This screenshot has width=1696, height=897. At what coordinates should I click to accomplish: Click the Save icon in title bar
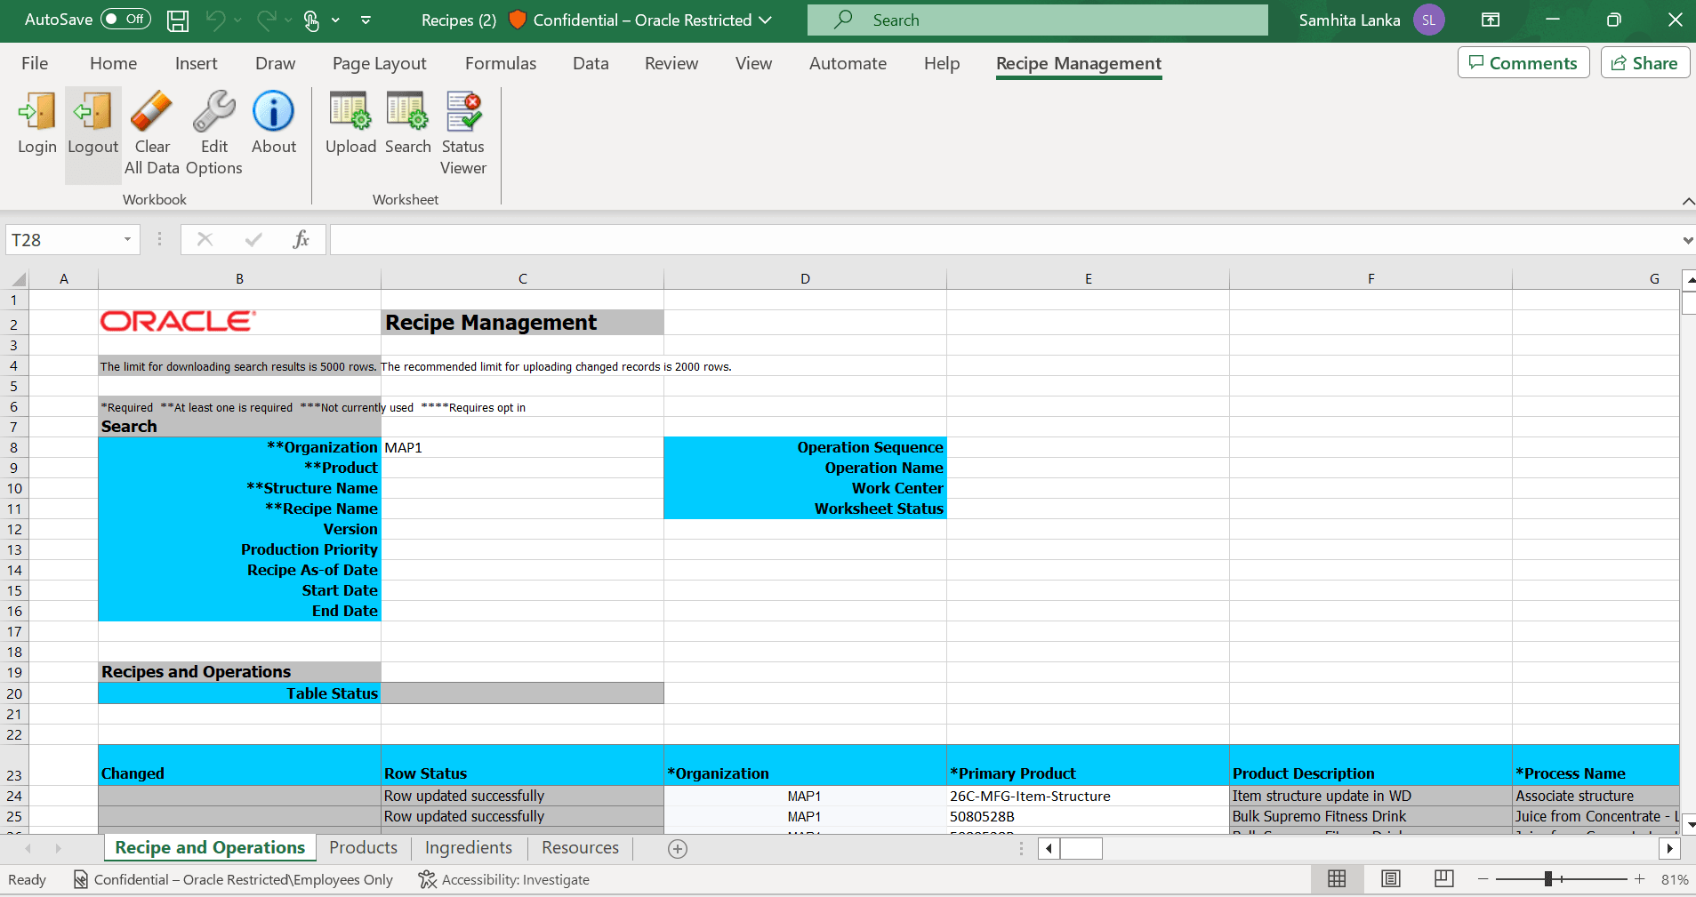point(178,20)
